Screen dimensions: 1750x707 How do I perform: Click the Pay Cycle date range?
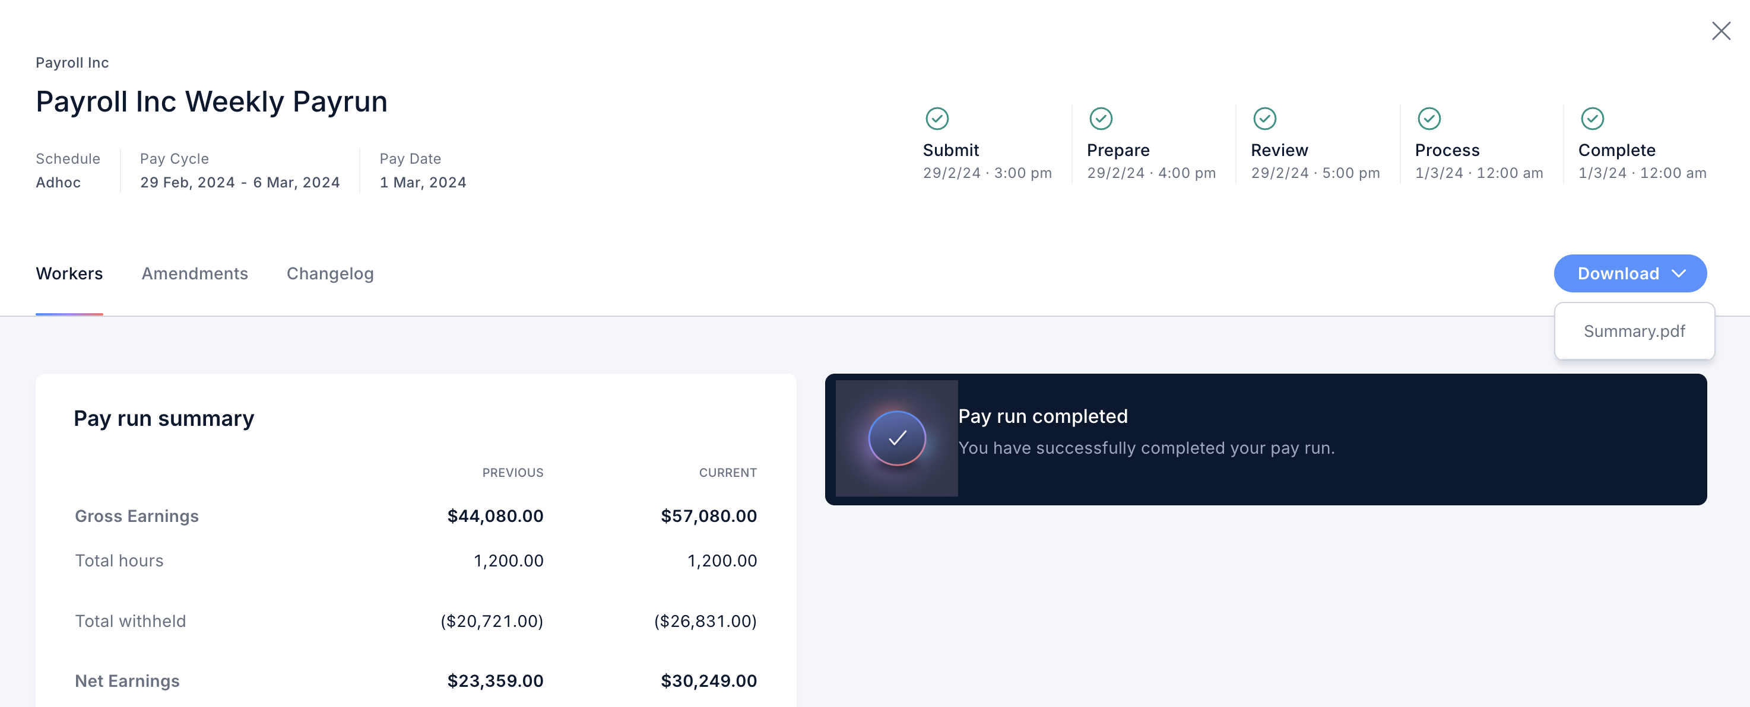click(240, 182)
